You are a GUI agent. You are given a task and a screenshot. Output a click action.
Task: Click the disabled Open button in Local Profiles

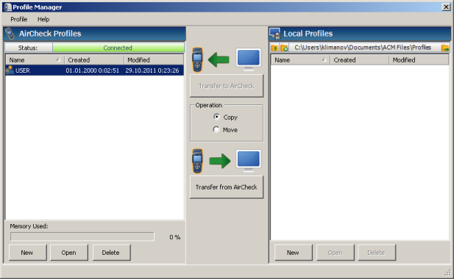click(x=336, y=253)
